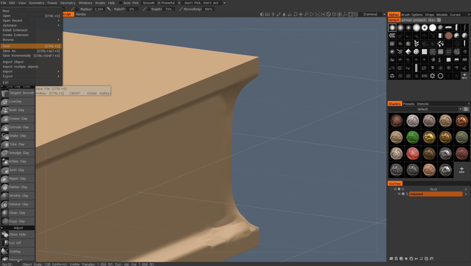Collapse the Adjust tools section
Viewport: 471px width, 266px height.
click(x=2, y=228)
